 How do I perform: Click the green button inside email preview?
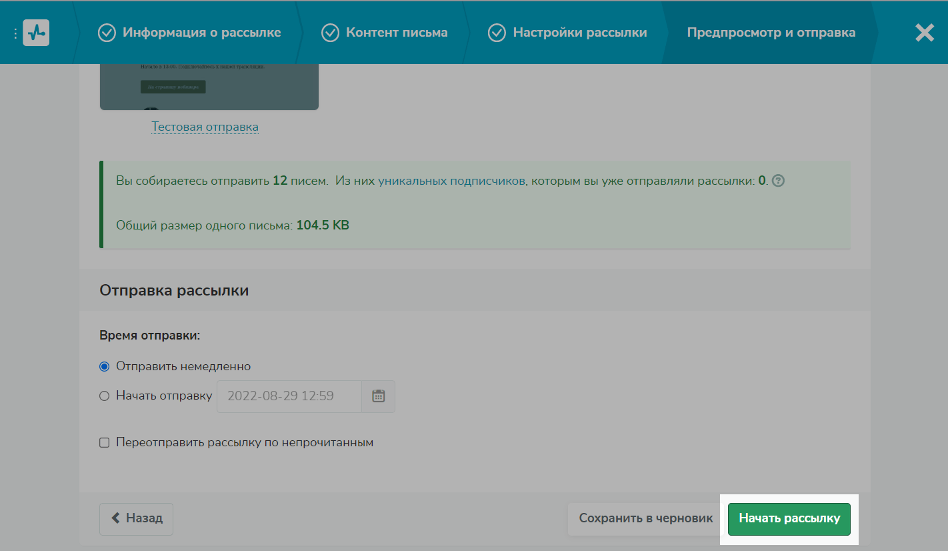coord(173,87)
